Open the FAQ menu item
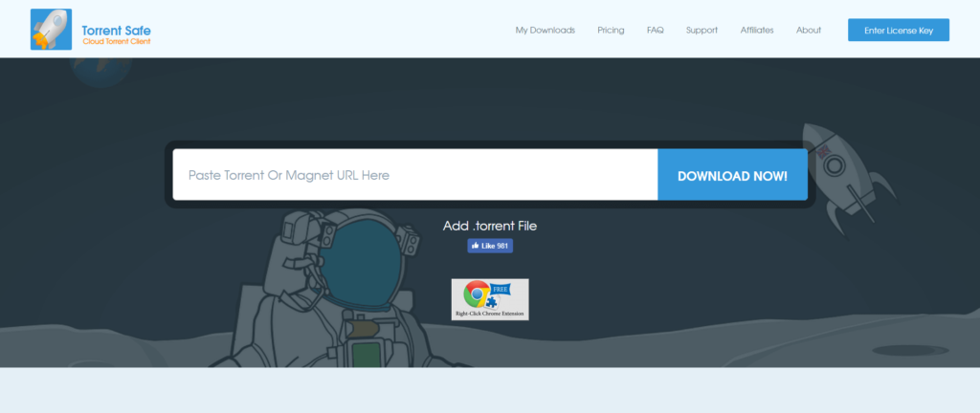The height and width of the screenshot is (413, 980). click(x=655, y=30)
